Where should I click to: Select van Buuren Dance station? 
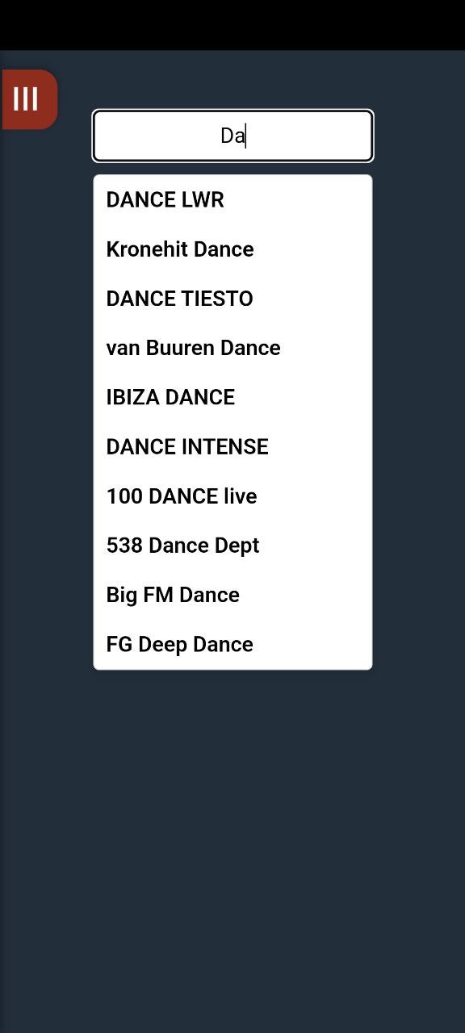232,348
